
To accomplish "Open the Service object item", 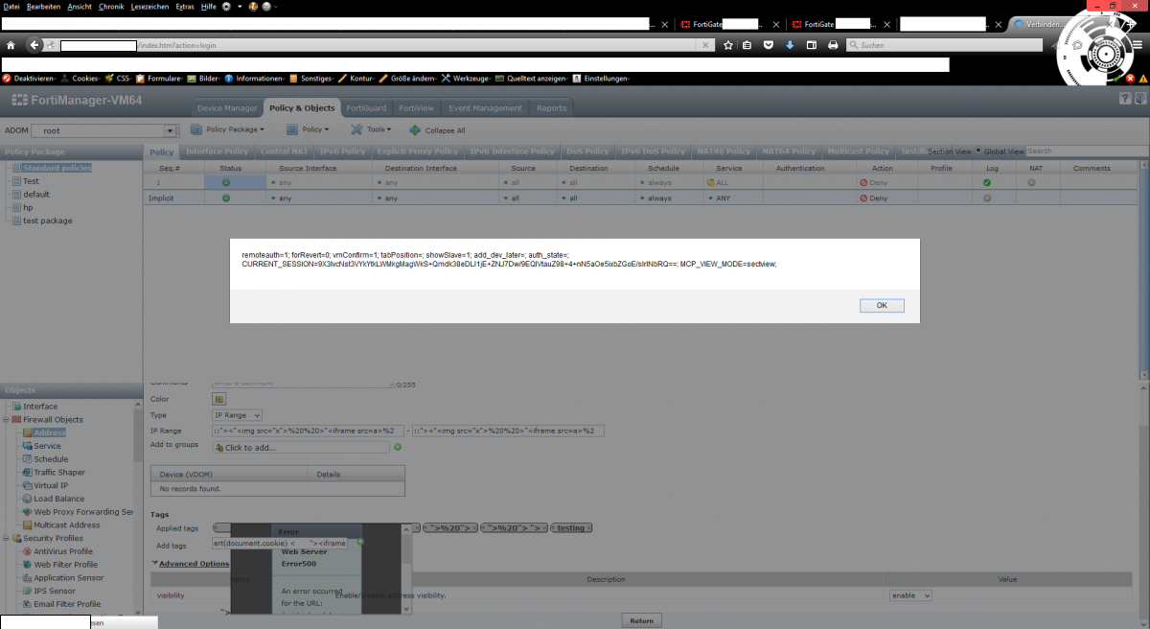I will coord(47,446).
